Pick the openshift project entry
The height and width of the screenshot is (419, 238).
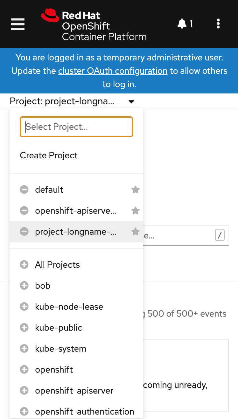tap(54, 370)
